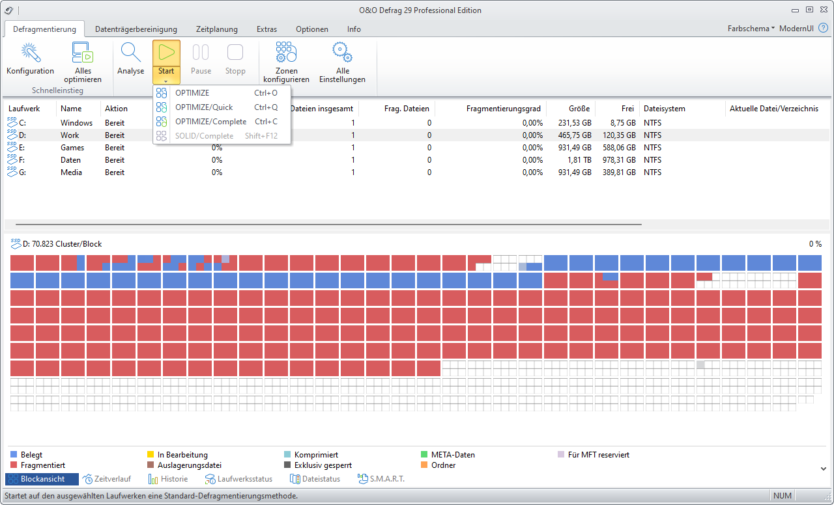The width and height of the screenshot is (834, 505).
Task: Click the Zeitverlauf clock icon
Action: [88, 479]
